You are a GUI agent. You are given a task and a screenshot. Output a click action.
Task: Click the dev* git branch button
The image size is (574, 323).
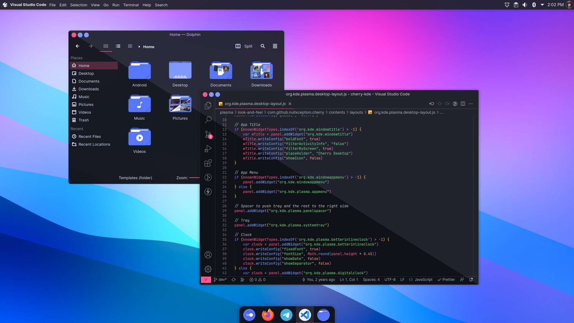[220, 280]
